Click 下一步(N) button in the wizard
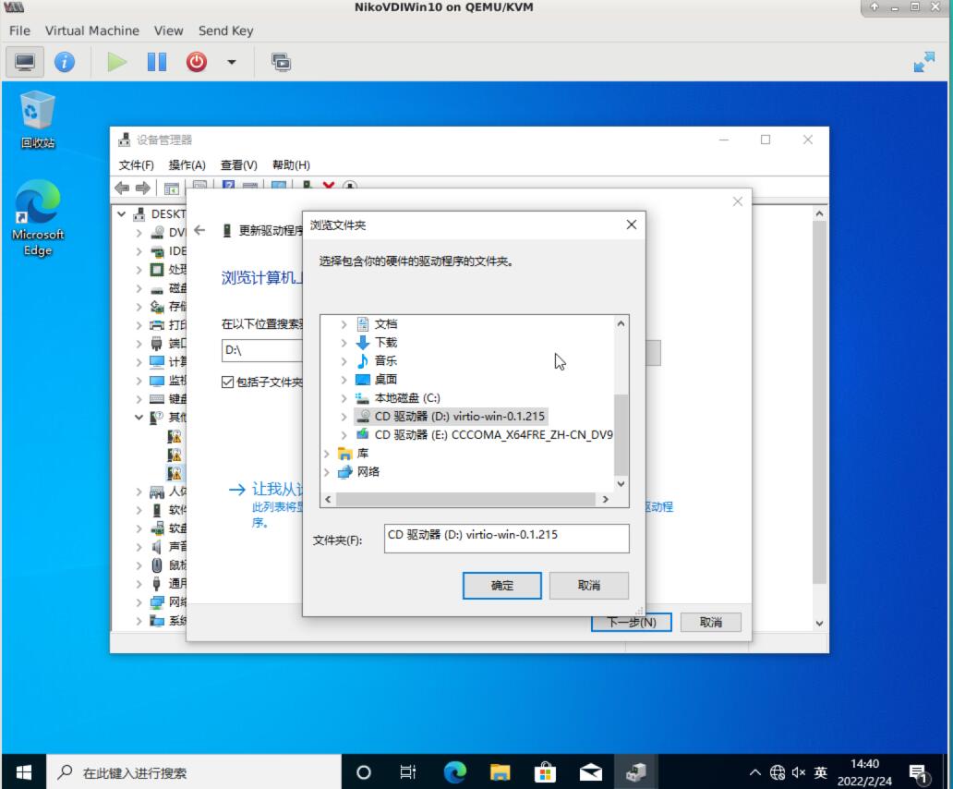The width and height of the screenshot is (953, 789). point(631,622)
